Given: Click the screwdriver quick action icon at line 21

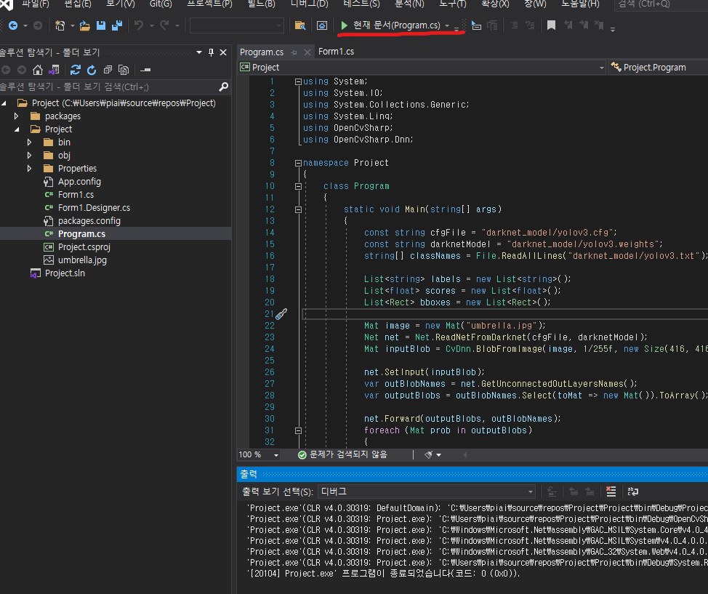Looking at the screenshot, I should 281,314.
